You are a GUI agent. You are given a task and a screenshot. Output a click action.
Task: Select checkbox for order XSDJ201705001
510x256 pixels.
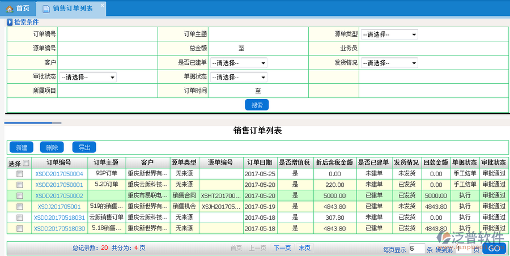point(19,207)
